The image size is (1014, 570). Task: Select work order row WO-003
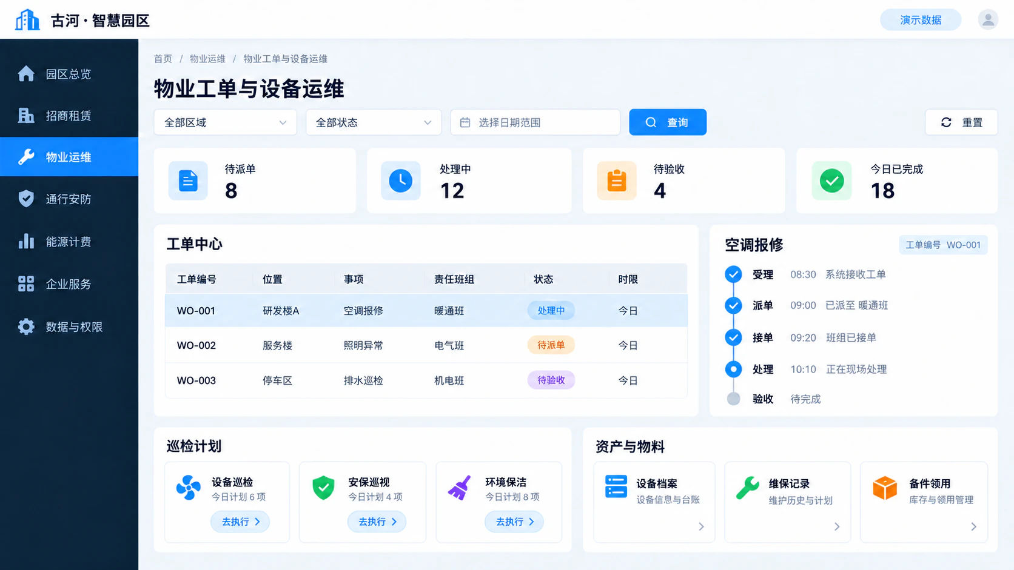click(426, 380)
